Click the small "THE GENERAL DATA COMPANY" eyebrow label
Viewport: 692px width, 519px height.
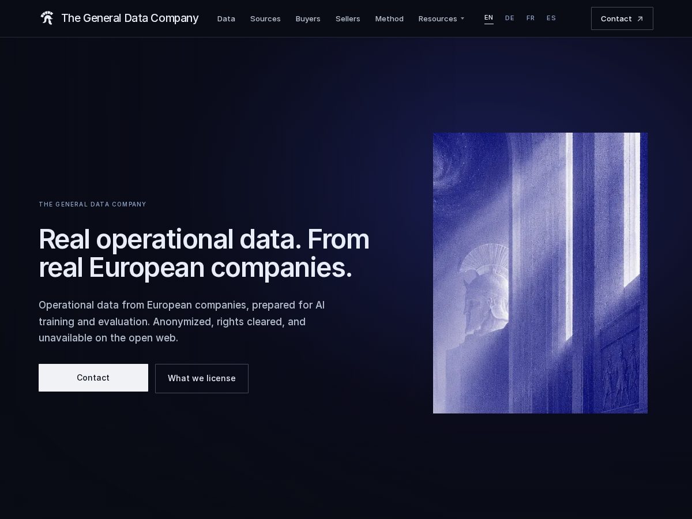tap(92, 204)
